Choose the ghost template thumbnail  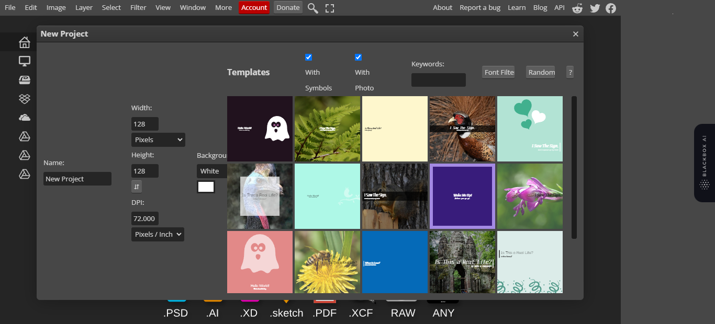coord(260,129)
